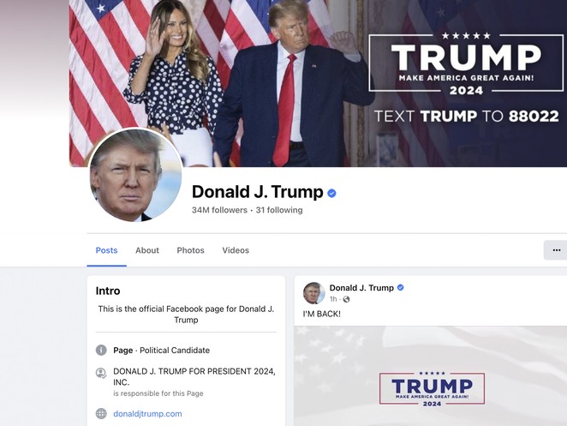Open the Trump 2024 post image

click(x=431, y=375)
